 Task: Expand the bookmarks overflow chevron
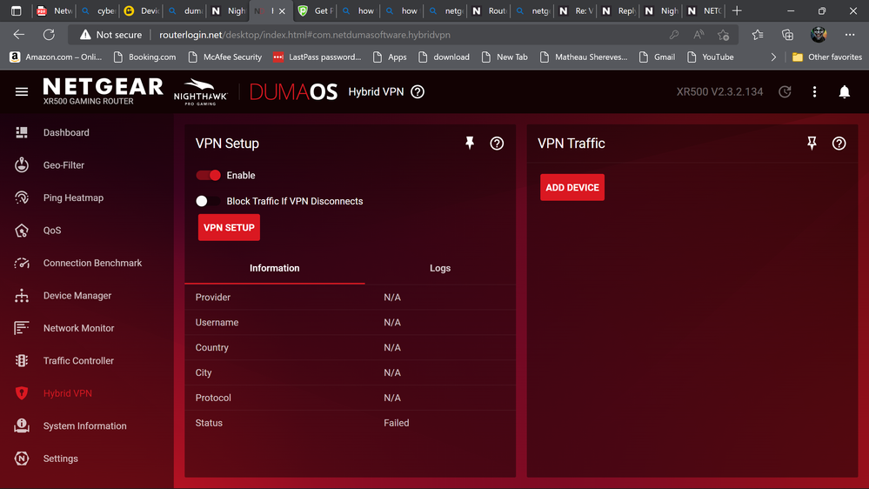pos(773,57)
